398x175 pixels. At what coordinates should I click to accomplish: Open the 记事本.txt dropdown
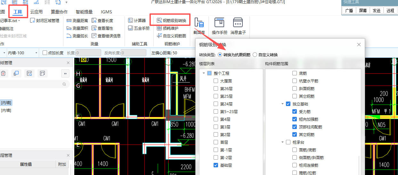coord(19,20)
